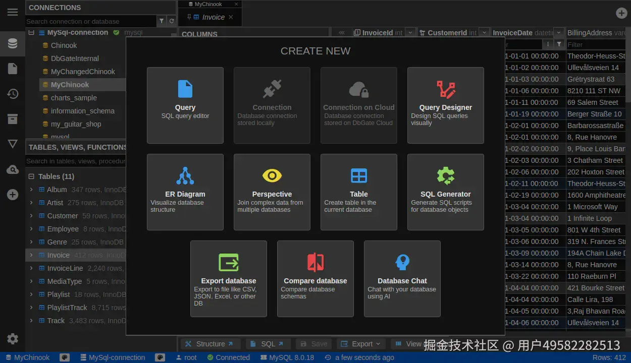Viewport: 631px width, 363px height.
Task: Choose the Compare database card
Action: pyautogui.click(x=315, y=279)
